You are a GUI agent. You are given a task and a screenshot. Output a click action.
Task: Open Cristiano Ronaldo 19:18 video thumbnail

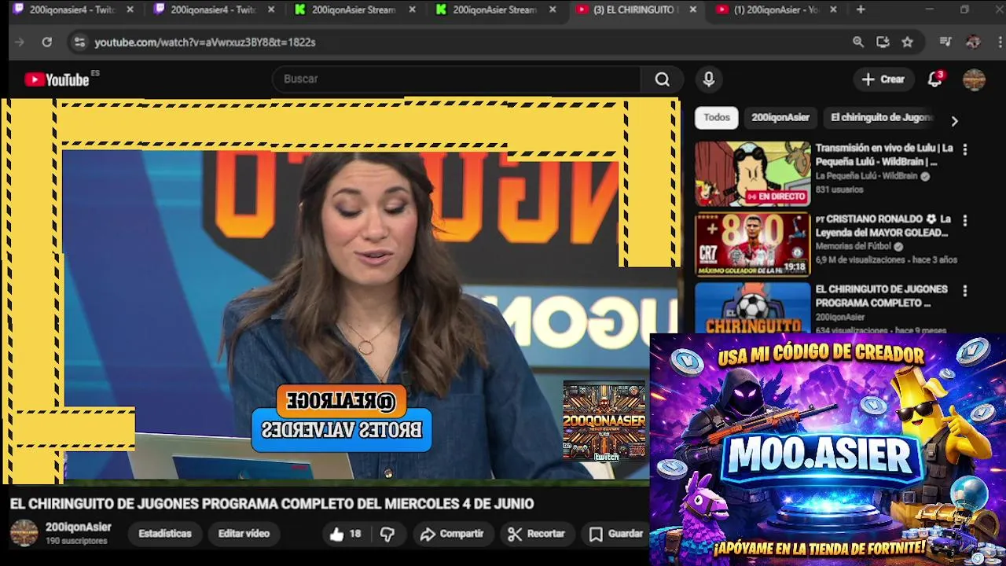point(752,244)
